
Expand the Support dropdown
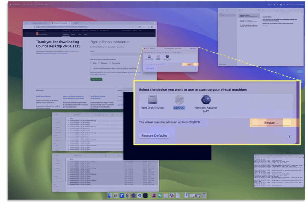(x=84, y=30)
